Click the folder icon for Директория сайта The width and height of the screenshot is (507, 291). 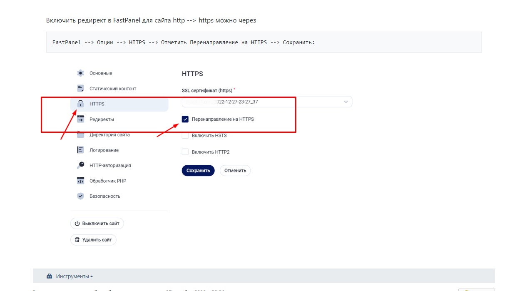[x=80, y=135]
